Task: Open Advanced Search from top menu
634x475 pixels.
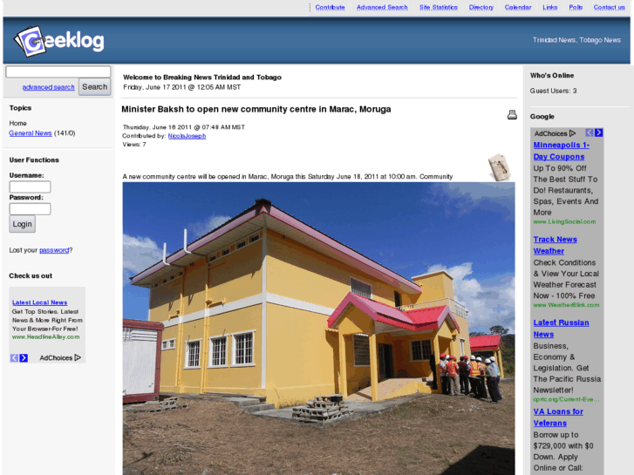Action: 382,7
